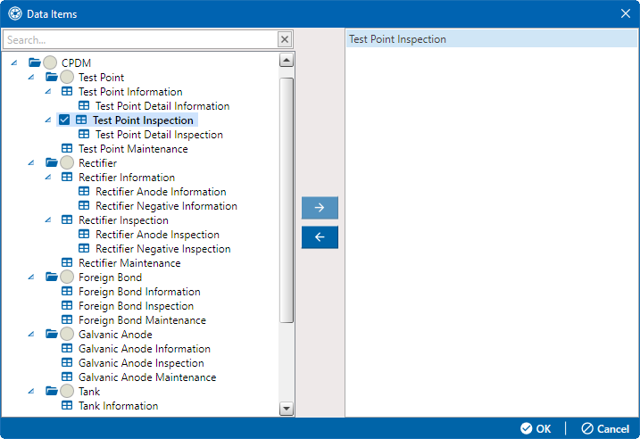Viewport: 640px width, 439px height.
Task: Click table icon beside Test Point Detail Information
Action: coord(84,105)
